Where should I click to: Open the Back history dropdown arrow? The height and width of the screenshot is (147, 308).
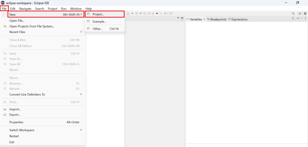click(x=157, y=13)
